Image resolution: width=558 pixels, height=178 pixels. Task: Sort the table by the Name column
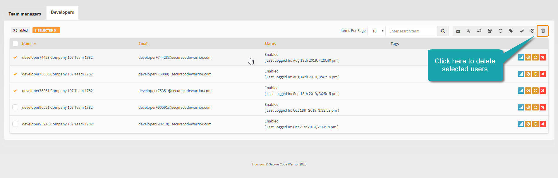[29, 44]
